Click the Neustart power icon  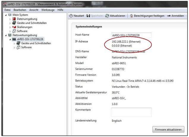(71, 16)
